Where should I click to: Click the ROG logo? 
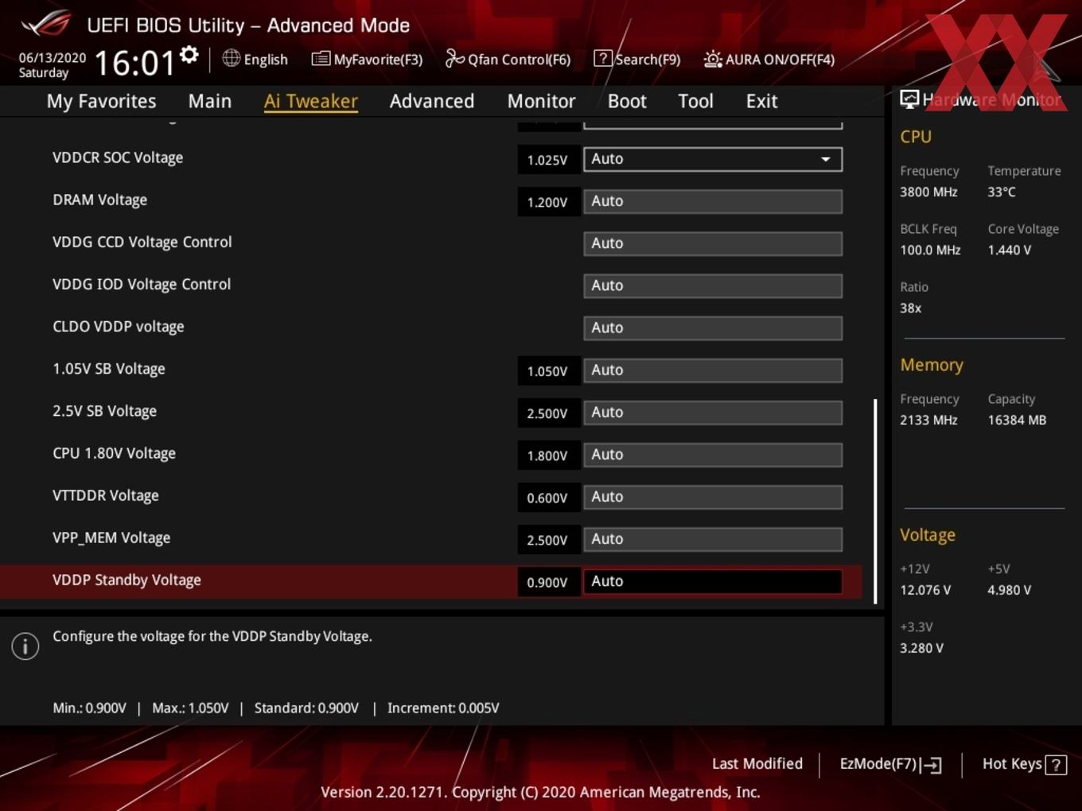click(x=46, y=24)
